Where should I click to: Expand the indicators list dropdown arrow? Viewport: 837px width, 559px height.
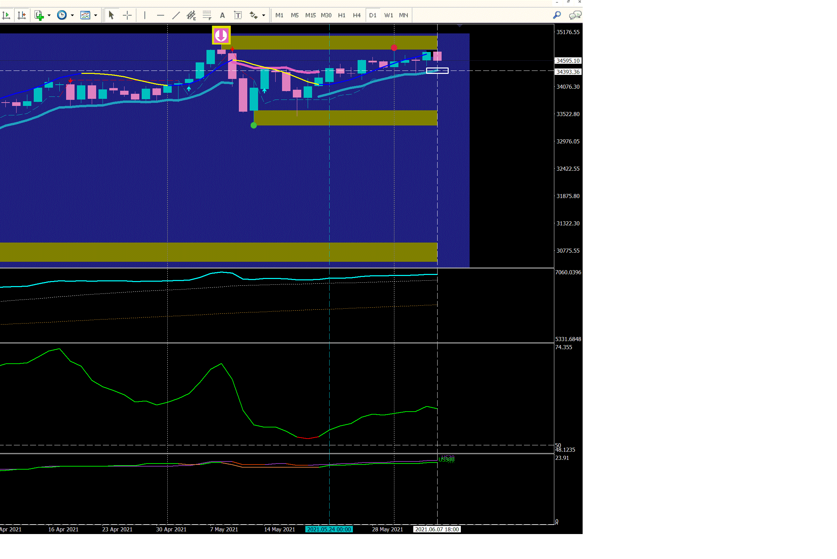click(49, 15)
